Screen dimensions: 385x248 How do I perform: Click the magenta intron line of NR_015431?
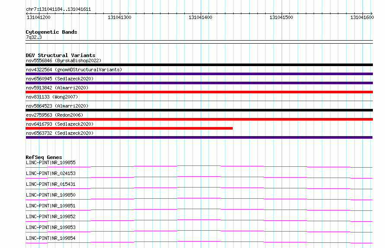point(199,188)
